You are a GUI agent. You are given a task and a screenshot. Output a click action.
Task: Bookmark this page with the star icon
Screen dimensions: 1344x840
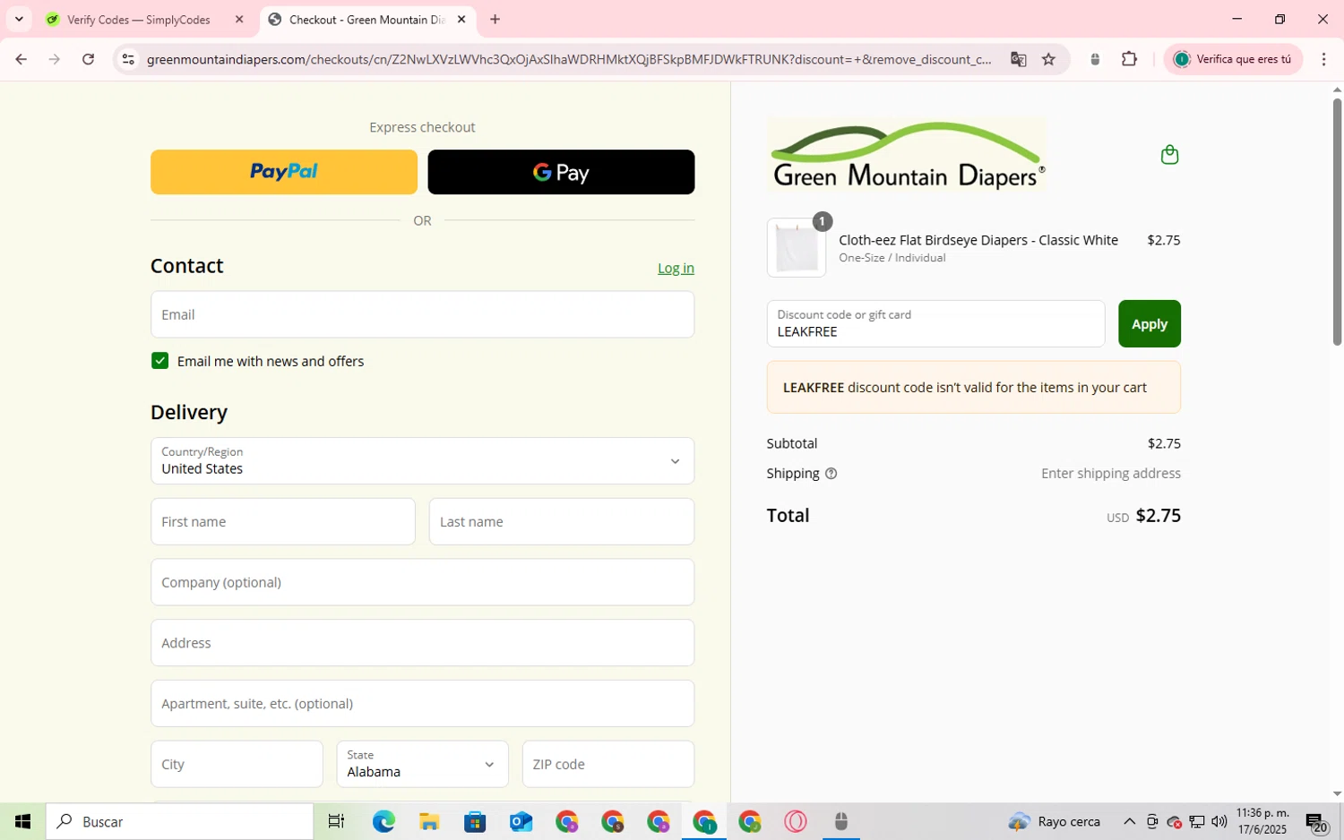click(x=1048, y=59)
